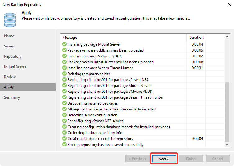Click the log scrollbar down arrow

pyautogui.click(x=227, y=145)
